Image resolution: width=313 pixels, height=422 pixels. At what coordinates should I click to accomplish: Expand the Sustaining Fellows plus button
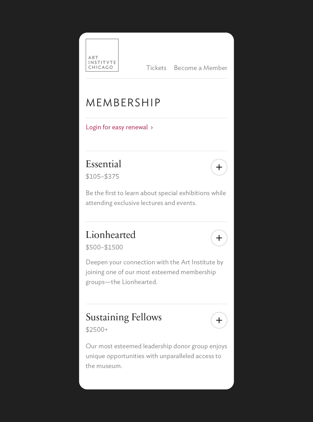tap(219, 320)
